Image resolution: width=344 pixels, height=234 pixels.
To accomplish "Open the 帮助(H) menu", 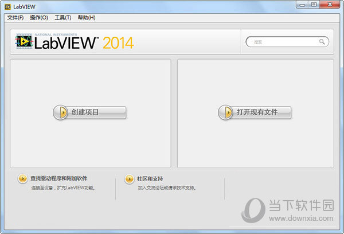I will pos(87,18).
